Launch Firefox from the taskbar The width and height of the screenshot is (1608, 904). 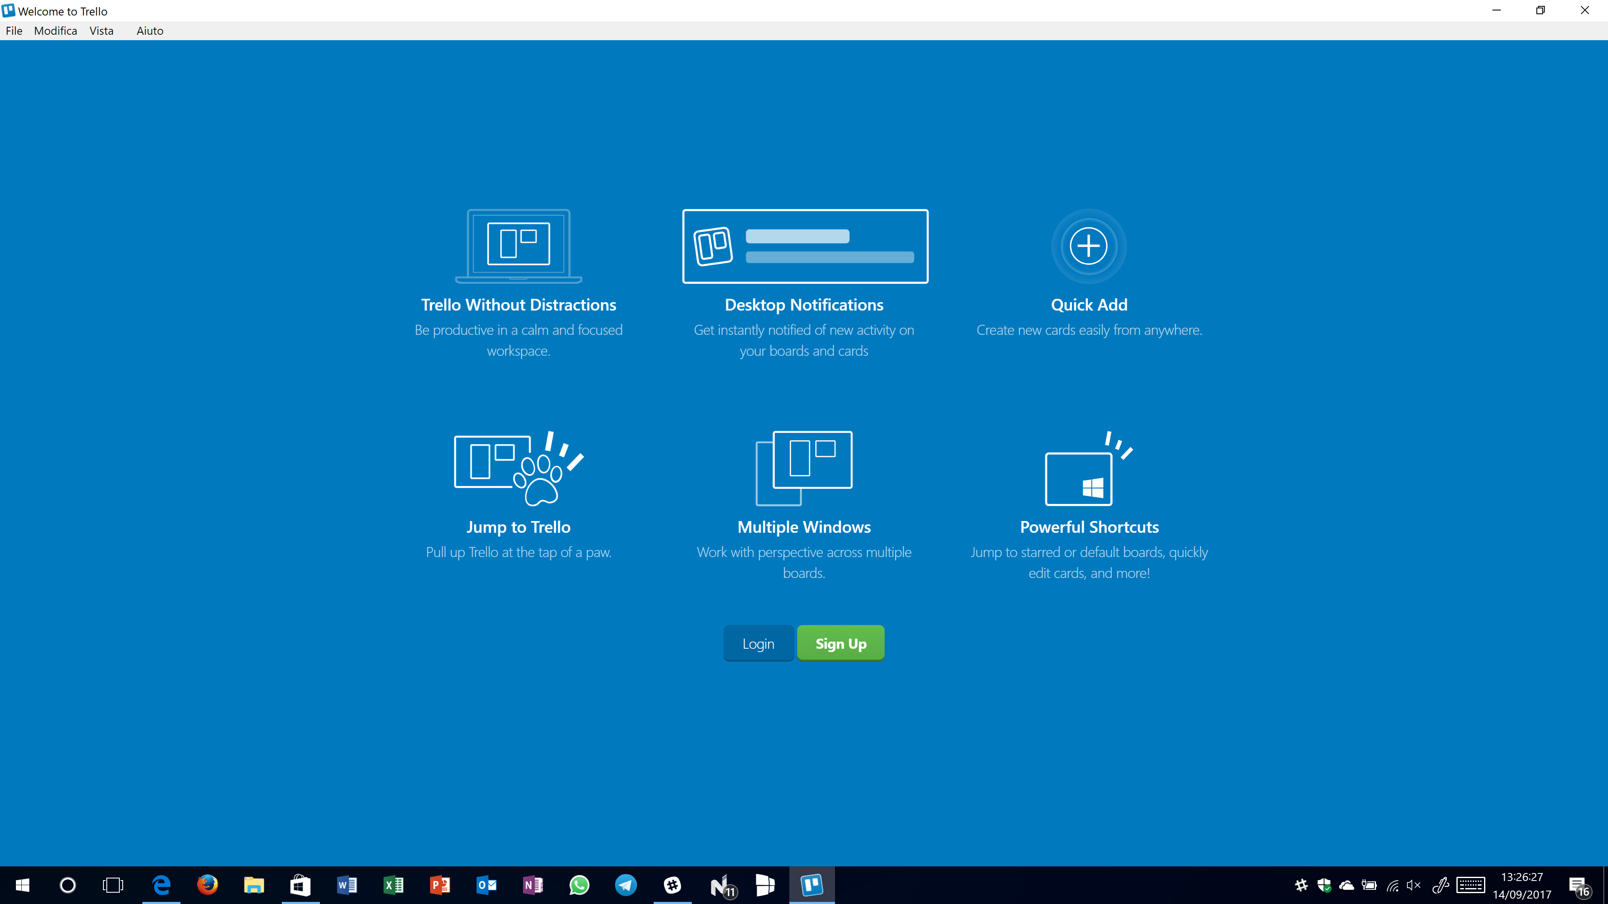pyautogui.click(x=207, y=885)
